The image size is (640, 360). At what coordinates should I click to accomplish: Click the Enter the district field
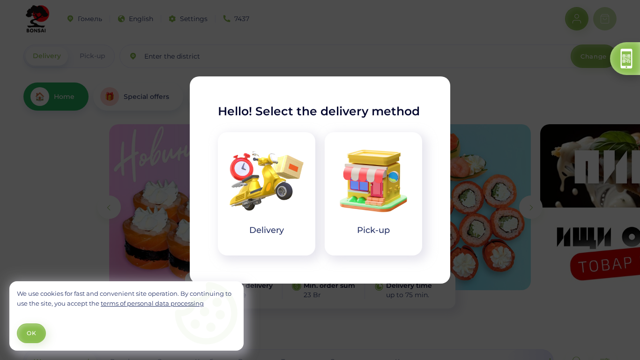pyautogui.click(x=344, y=56)
